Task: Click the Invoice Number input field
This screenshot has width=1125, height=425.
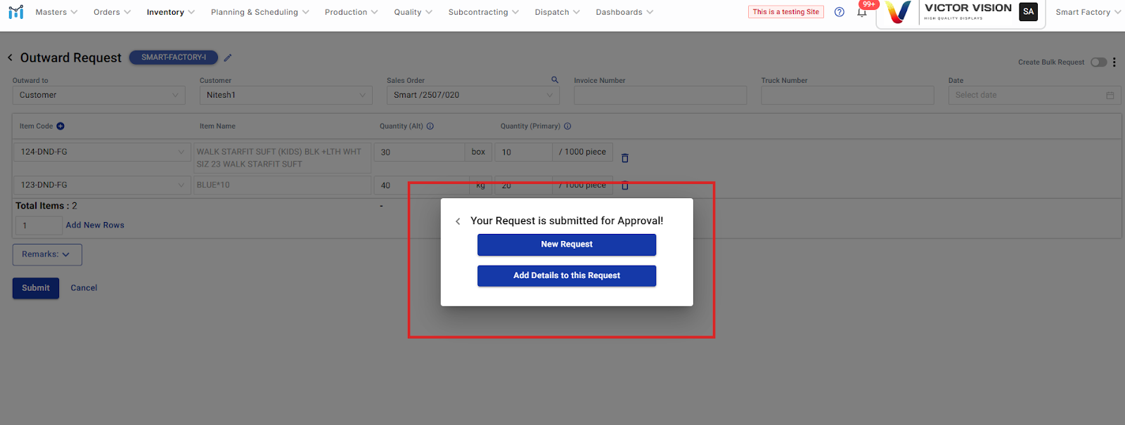Action: click(660, 96)
